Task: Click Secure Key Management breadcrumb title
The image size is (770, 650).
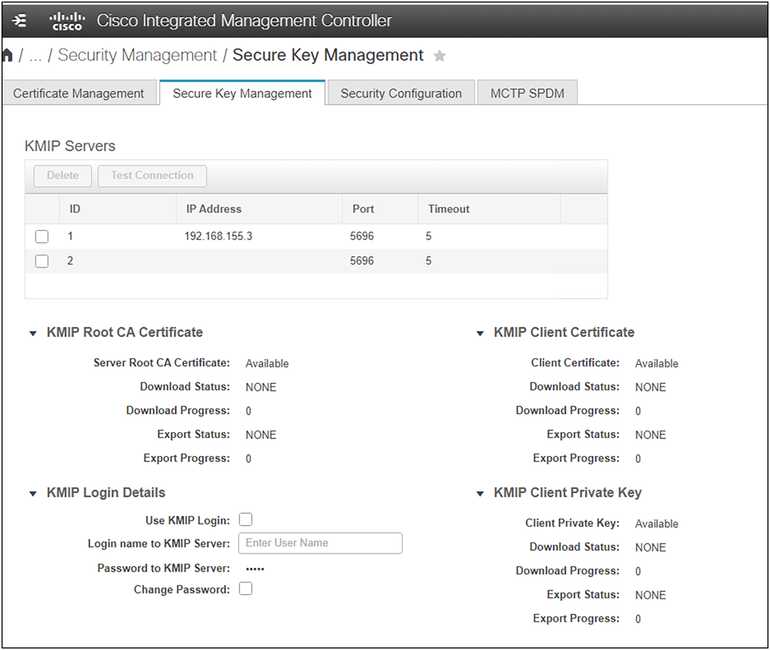Action: [x=328, y=55]
